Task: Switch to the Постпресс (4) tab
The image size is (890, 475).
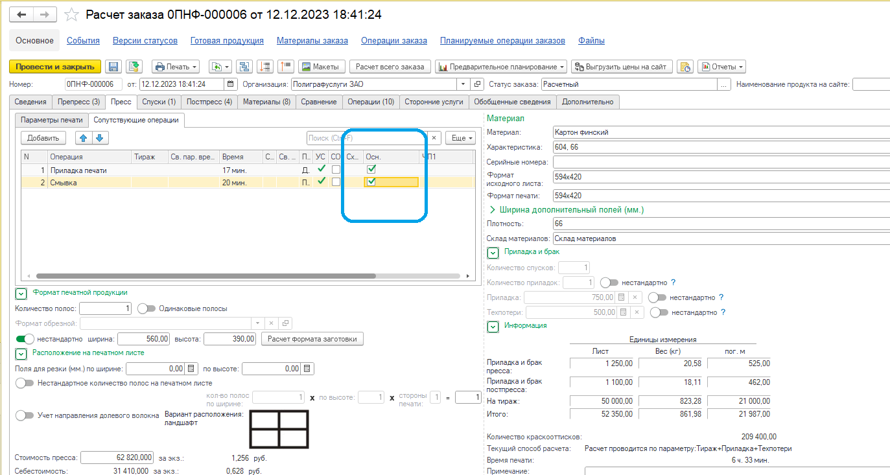Action: [x=209, y=102]
